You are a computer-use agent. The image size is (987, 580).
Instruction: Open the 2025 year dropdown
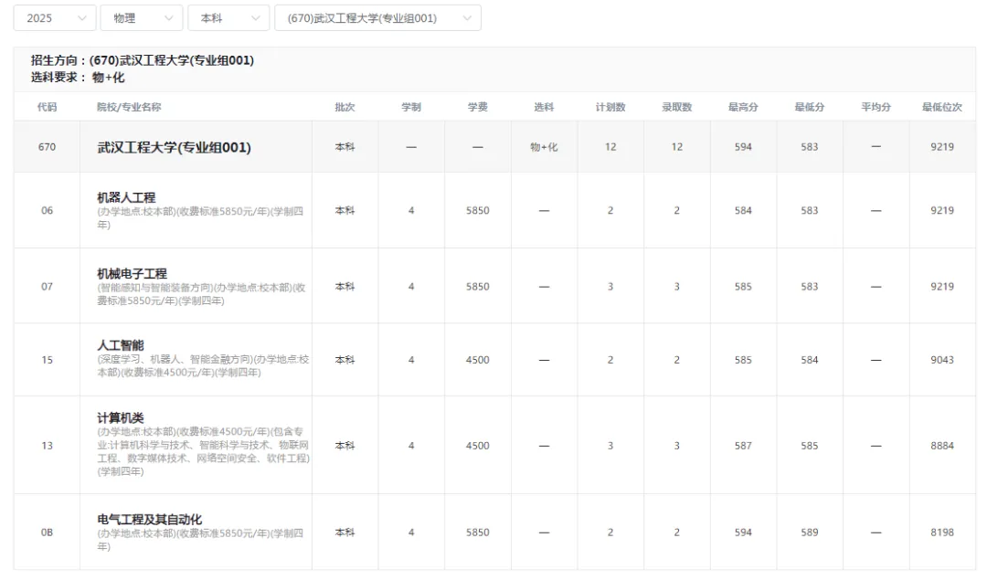[x=55, y=18]
